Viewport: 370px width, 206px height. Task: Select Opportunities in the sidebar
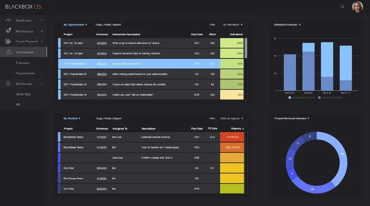point(25,73)
